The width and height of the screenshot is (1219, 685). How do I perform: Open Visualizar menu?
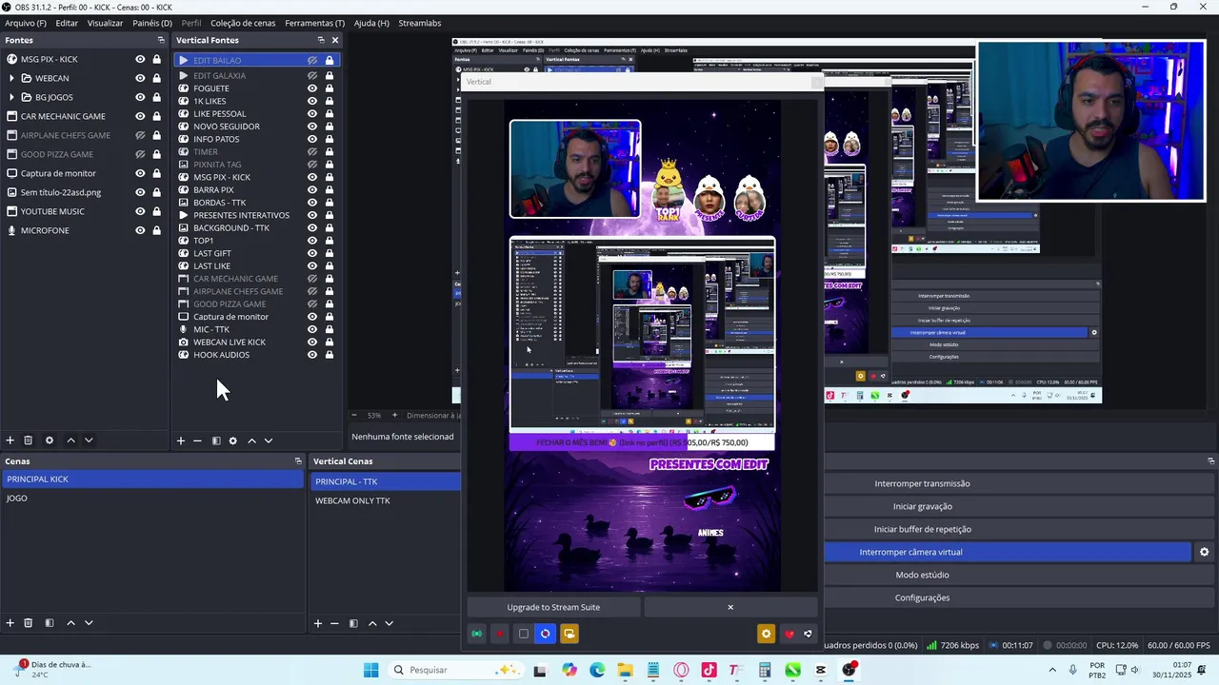click(x=105, y=23)
